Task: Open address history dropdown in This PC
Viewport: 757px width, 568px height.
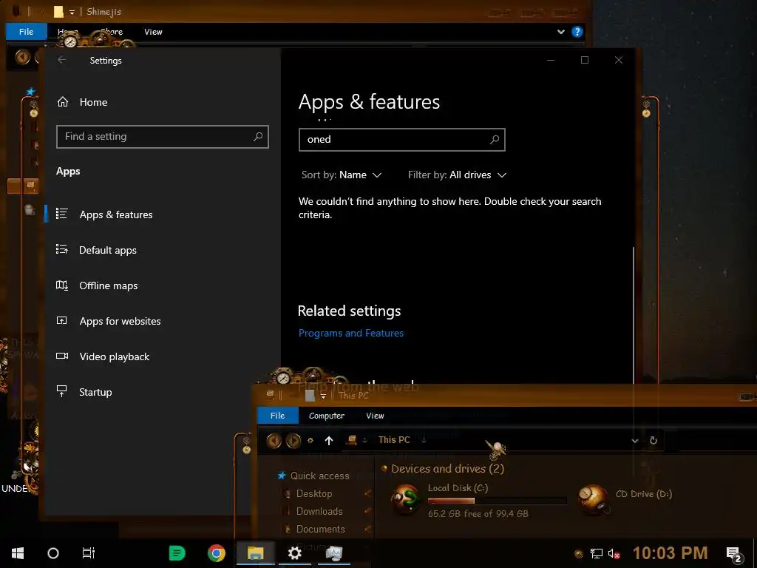Action: 635,441
